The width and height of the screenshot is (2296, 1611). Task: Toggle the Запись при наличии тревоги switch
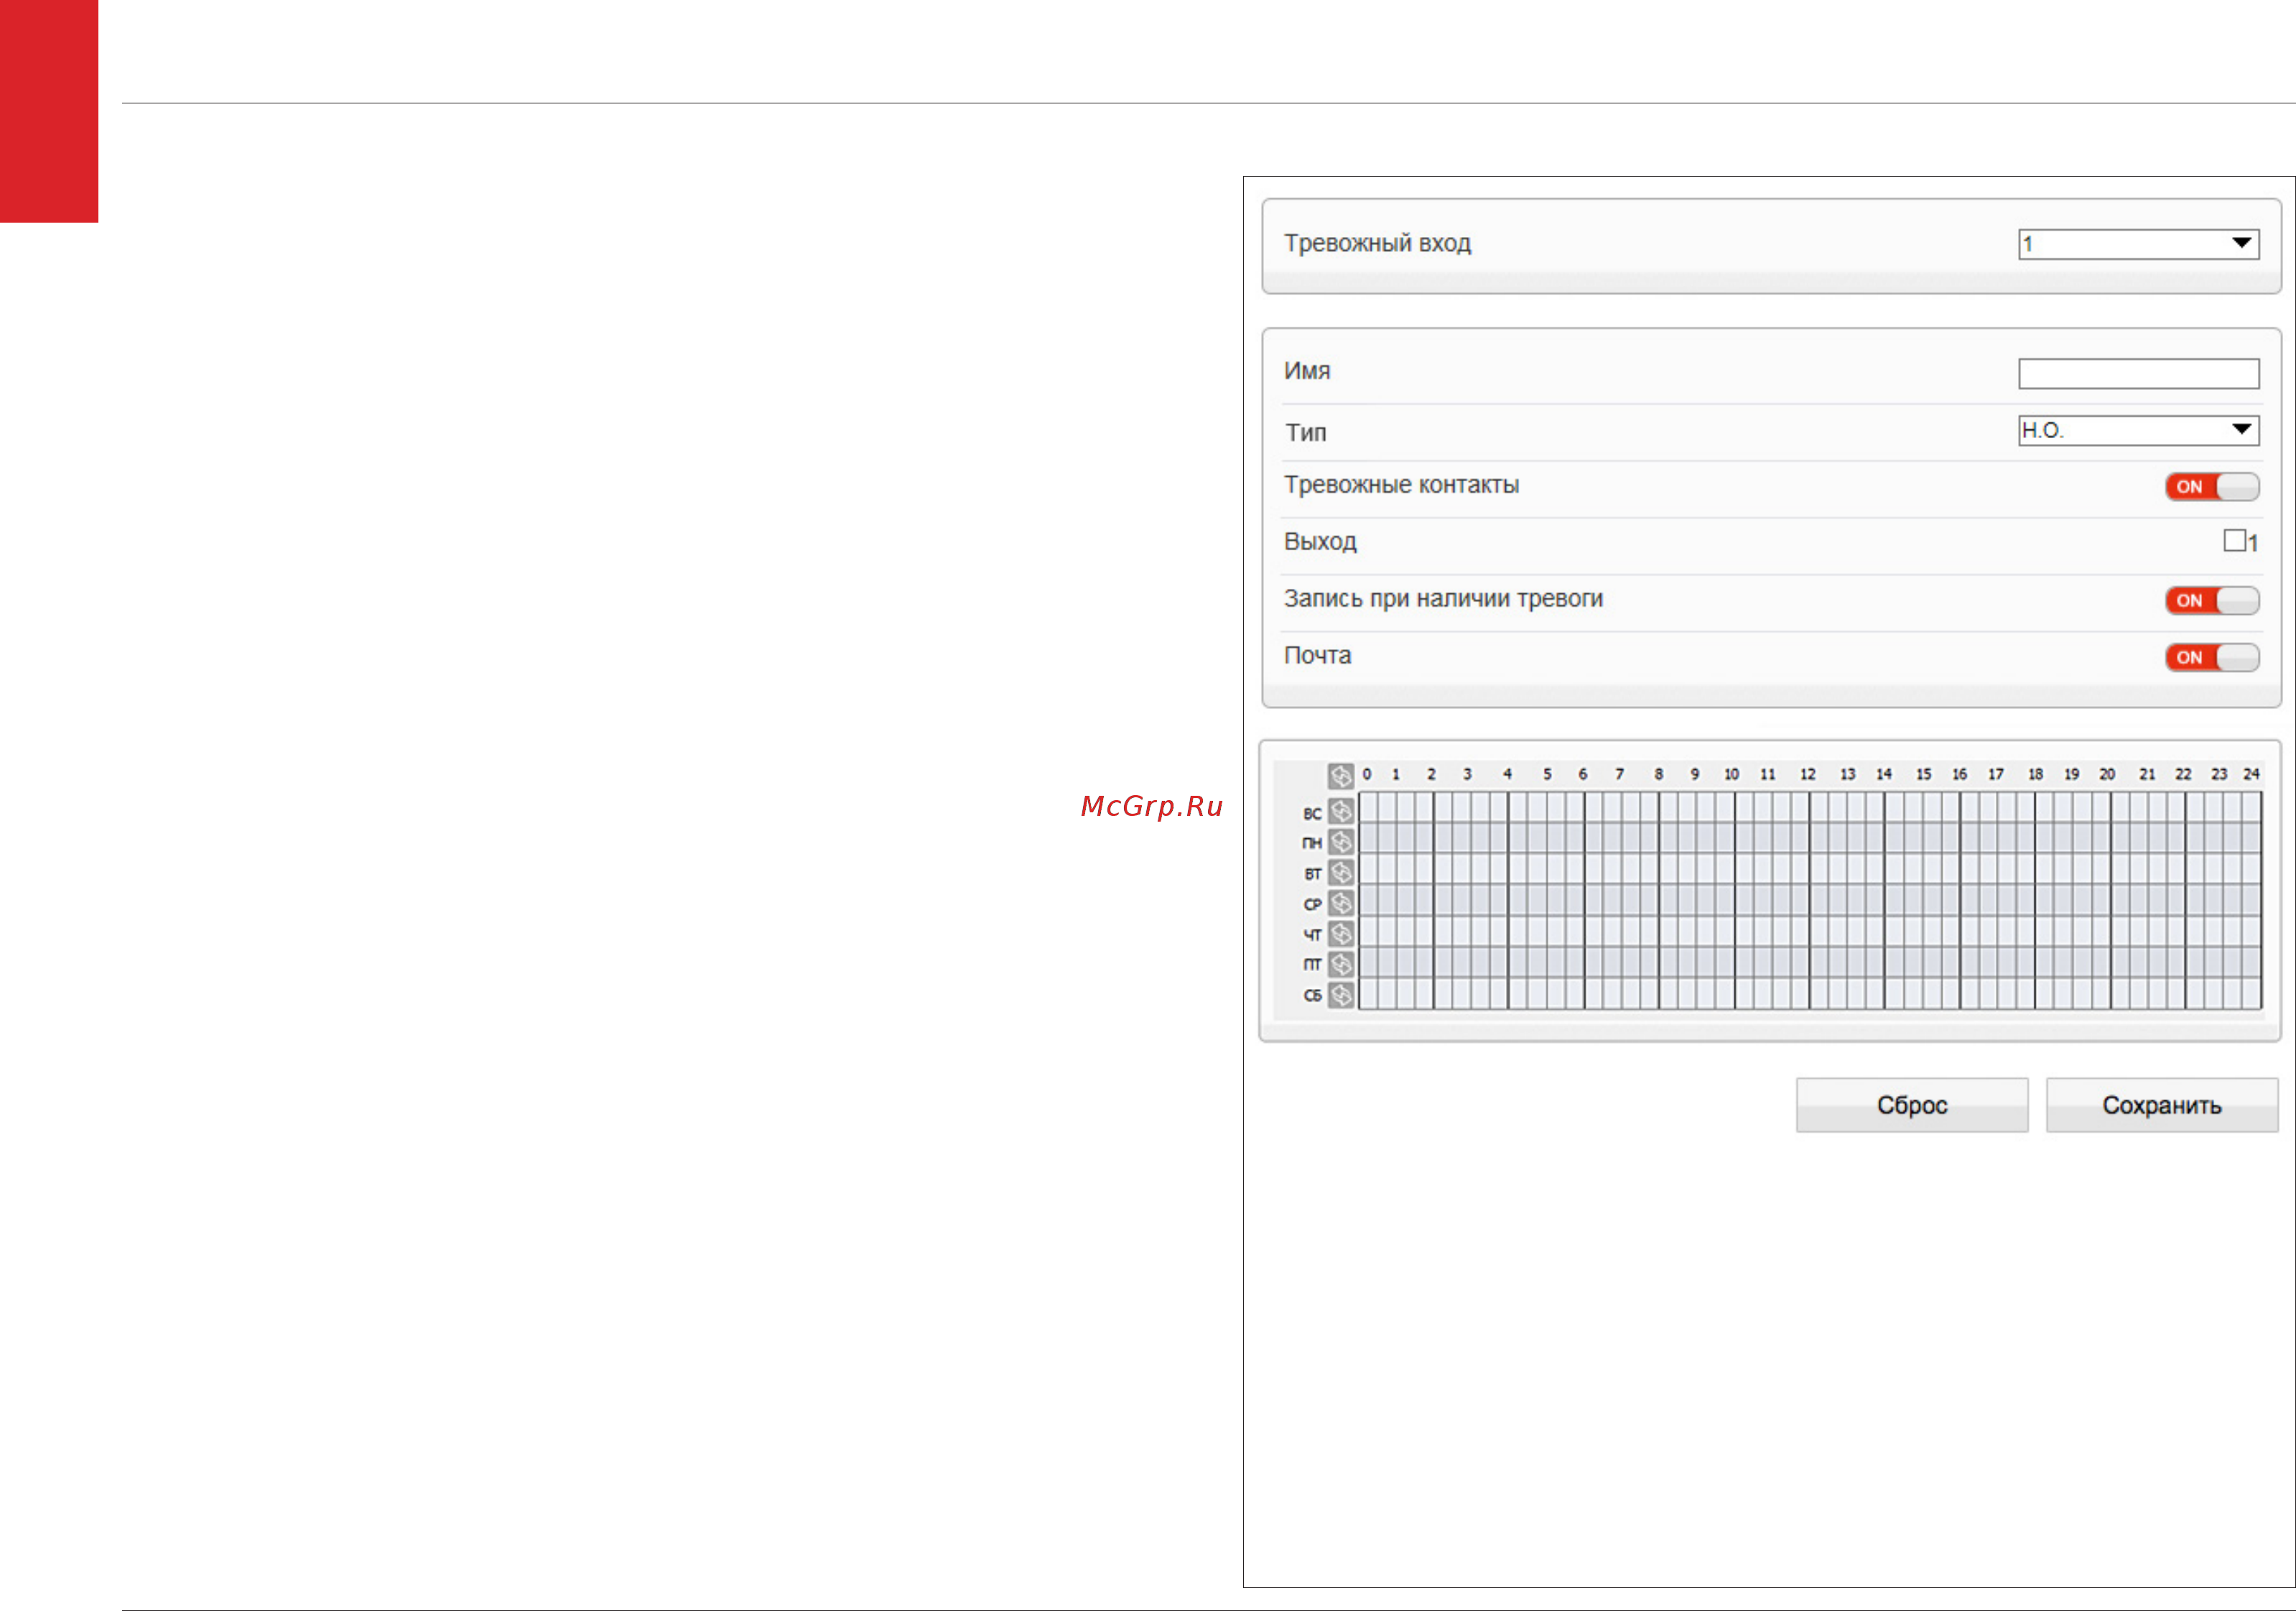click(x=2212, y=600)
